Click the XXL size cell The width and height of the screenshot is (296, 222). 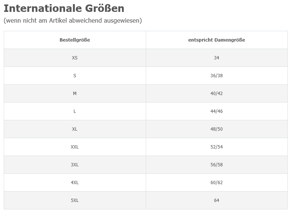click(75, 147)
